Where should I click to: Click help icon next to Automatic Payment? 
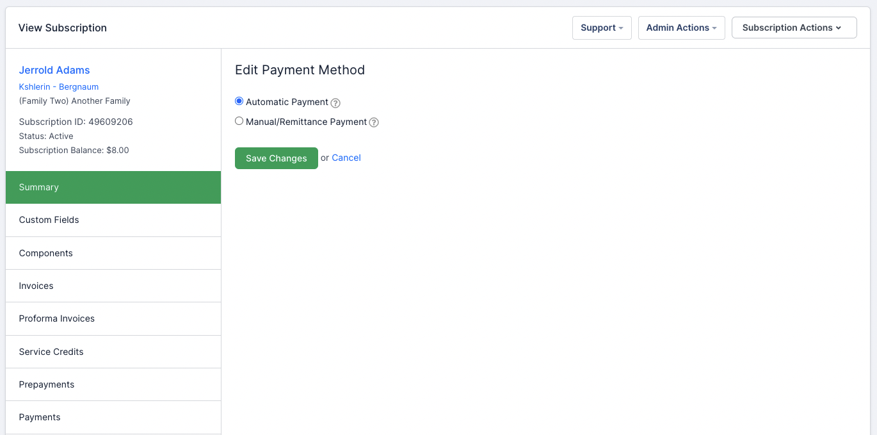coord(335,103)
